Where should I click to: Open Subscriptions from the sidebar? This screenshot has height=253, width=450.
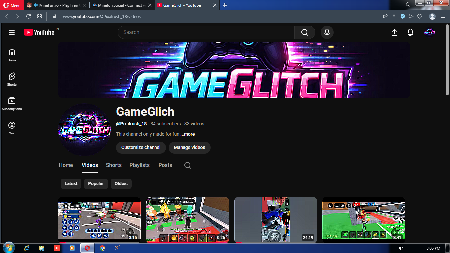tap(12, 104)
